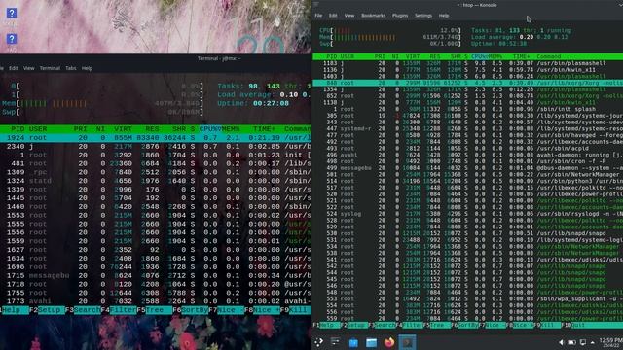Launch the file manager from the taskbar
The width and height of the screenshot is (623, 350).
[371, 342]
